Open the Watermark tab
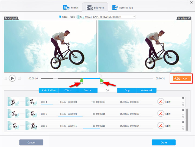Screen dimensions: 195x147 click(147, 90)
